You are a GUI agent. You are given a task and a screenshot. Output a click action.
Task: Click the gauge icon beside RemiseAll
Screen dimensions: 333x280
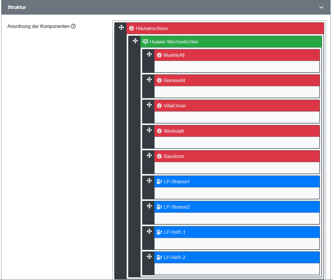point(159,80)
